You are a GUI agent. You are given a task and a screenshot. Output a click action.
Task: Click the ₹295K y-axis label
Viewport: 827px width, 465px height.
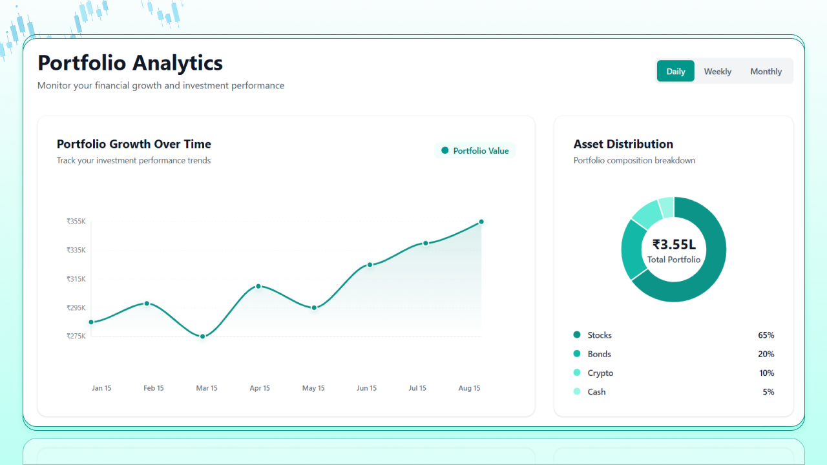pyautogui.click(x=76, y=307)
